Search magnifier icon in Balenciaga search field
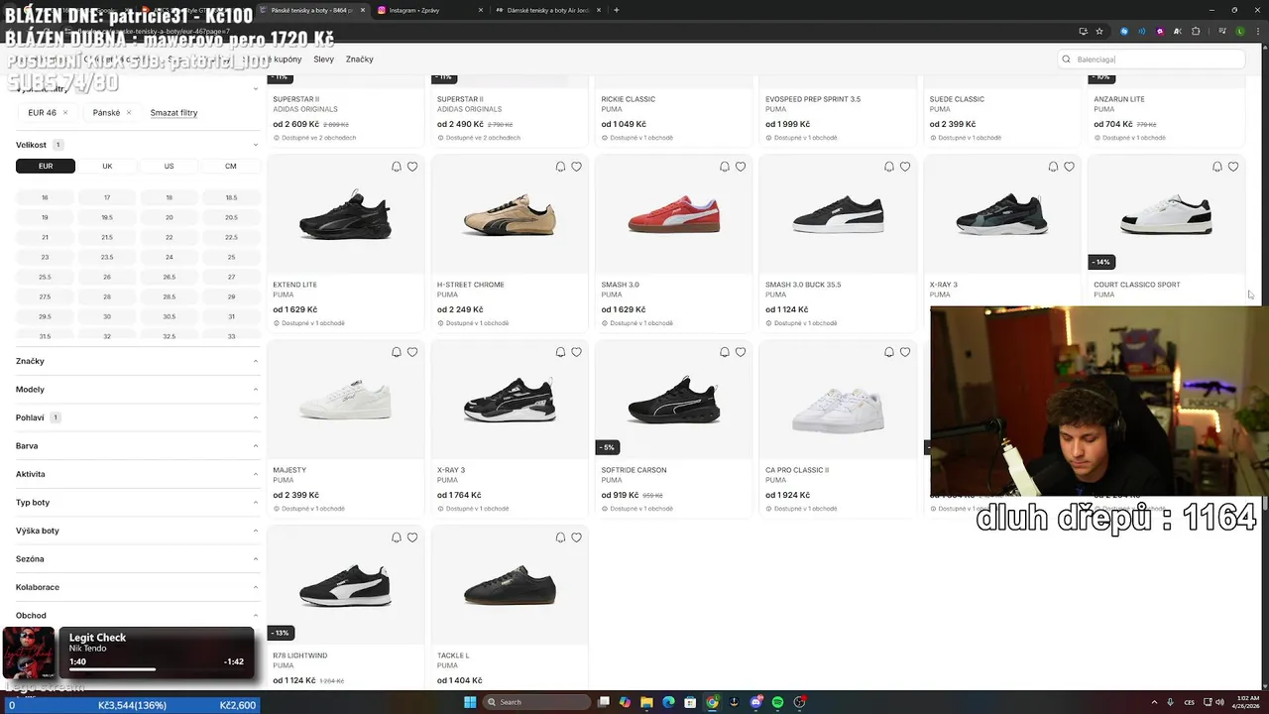 pos(1067,59)
